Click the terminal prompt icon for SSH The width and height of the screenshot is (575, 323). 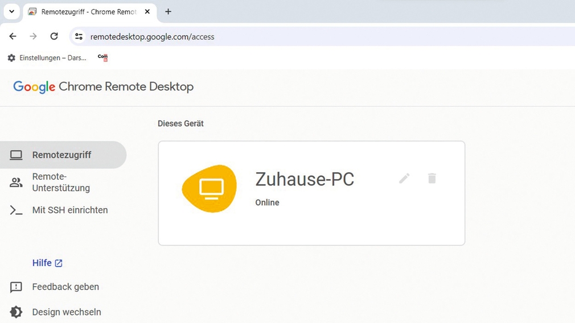pyautogui.click(x=16, y=210)
